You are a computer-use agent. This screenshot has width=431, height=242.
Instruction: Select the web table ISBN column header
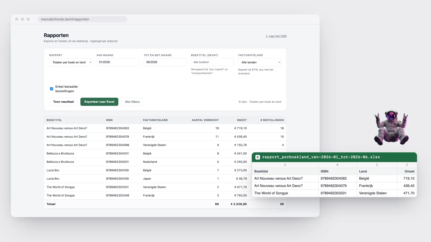109,120
